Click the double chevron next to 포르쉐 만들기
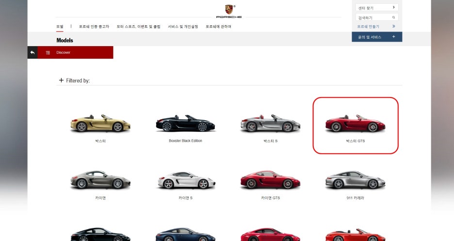This screenshot has width=454, height=241. tap(393, 26)
